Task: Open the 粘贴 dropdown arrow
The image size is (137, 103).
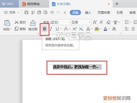Action: tap(11, 29)
